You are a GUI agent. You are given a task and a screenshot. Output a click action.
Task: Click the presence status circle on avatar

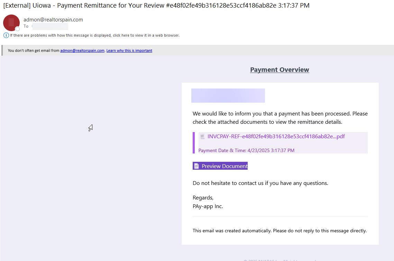[18, 29]
